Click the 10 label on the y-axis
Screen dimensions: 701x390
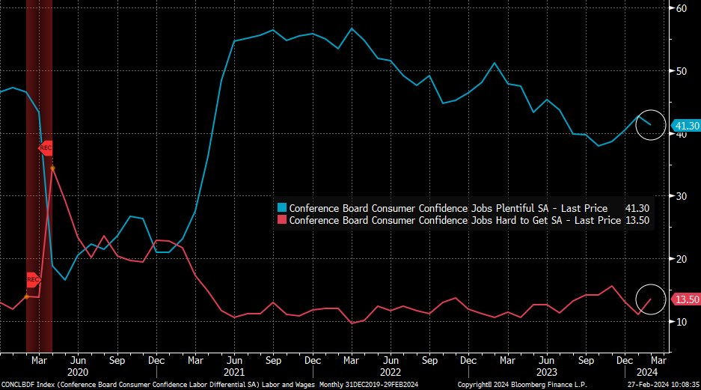point(682,322)
